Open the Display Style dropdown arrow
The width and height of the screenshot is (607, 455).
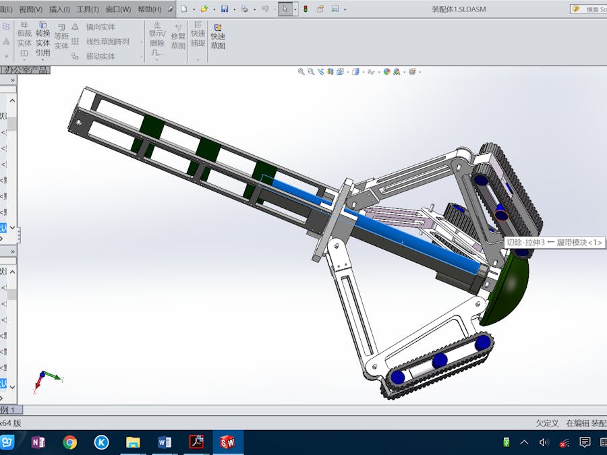[363, 71]
